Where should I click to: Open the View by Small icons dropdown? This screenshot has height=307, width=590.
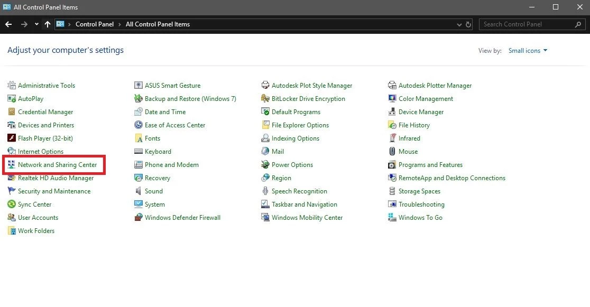point(528,50)
